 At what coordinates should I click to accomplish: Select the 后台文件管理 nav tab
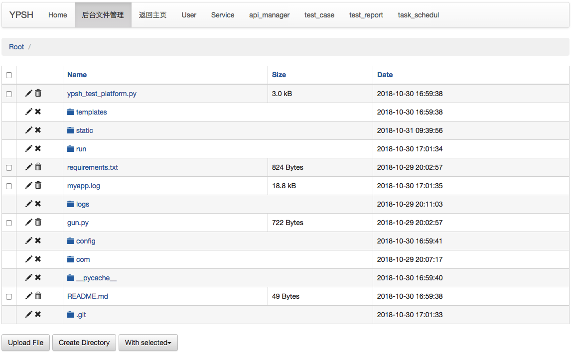point(103,15)
